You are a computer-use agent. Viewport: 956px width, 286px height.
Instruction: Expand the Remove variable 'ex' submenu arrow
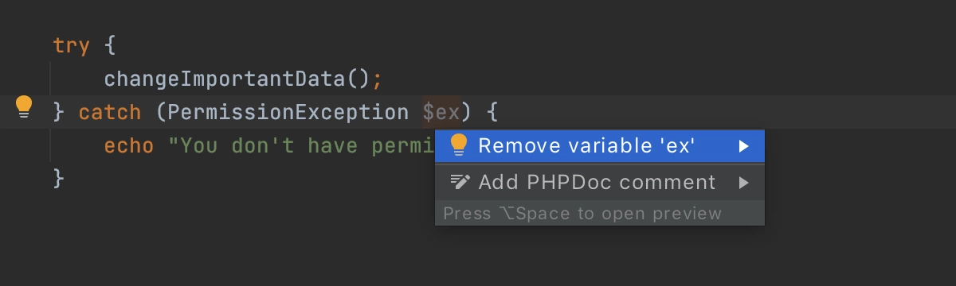pyautogui.click(x=744, y=146)
